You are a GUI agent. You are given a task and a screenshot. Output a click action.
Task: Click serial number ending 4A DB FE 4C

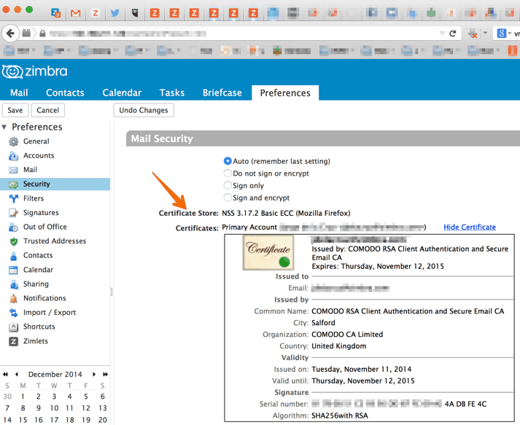(x=399, y=404)
